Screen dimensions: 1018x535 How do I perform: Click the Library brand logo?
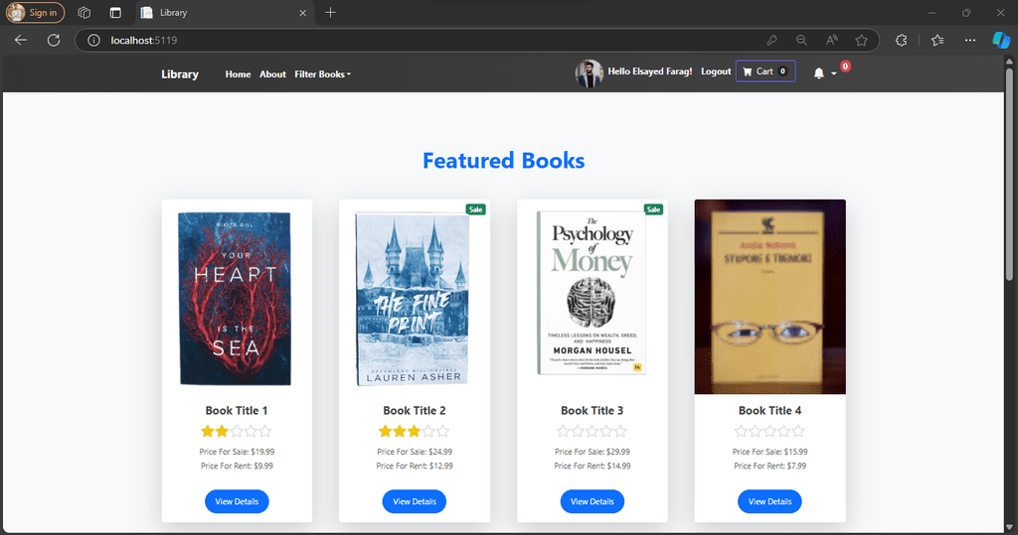(x=180, y=73)
